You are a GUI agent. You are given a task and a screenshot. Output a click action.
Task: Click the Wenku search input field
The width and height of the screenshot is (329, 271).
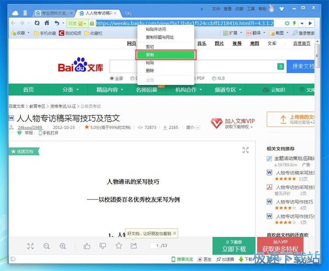[x=198, y=66]
